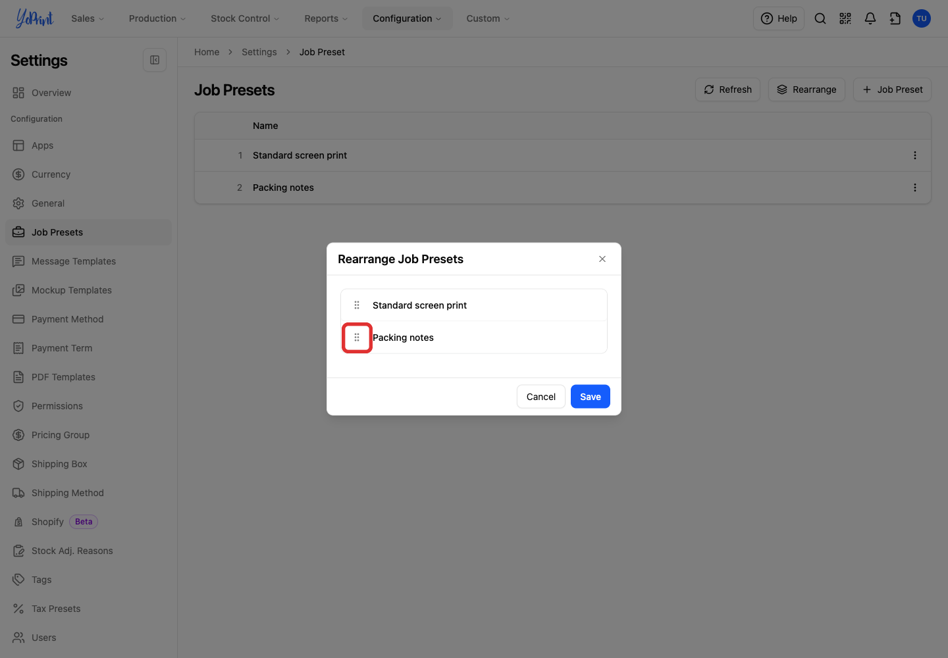Screen dimensions: 948x658
Task: Open Mockup Templates in sidebar
Action: pos(88,290)
